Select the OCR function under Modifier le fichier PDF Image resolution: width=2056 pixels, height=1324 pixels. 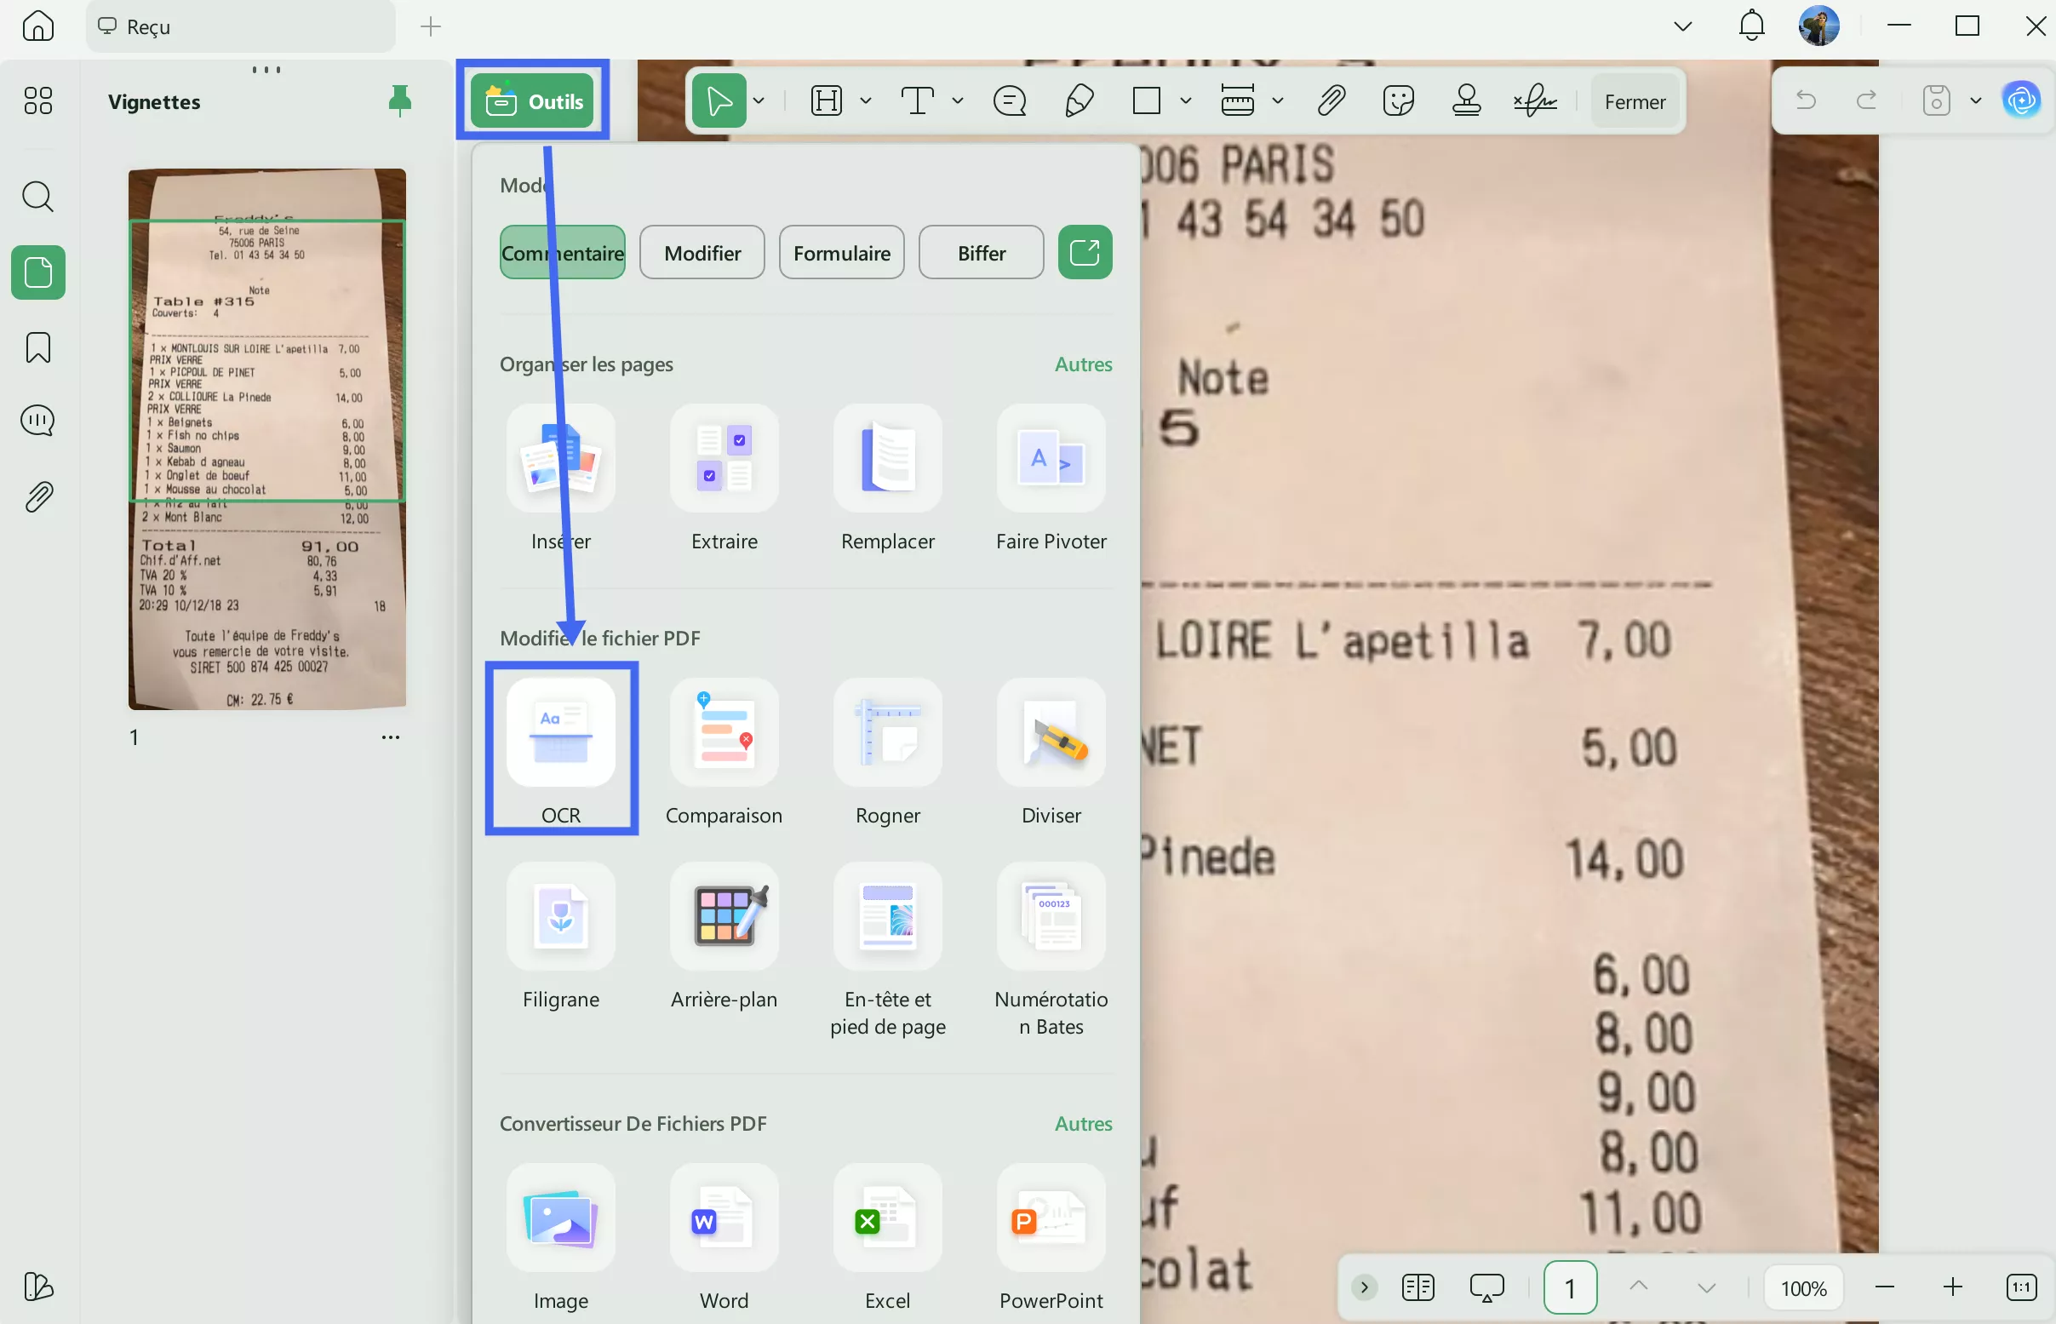561,748
